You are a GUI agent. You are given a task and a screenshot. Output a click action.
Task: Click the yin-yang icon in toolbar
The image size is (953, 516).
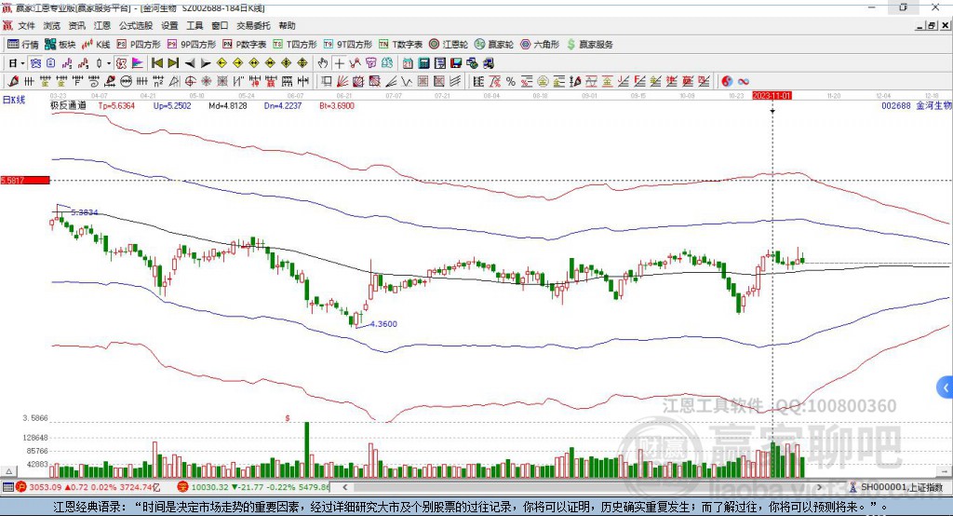(727, 82)
